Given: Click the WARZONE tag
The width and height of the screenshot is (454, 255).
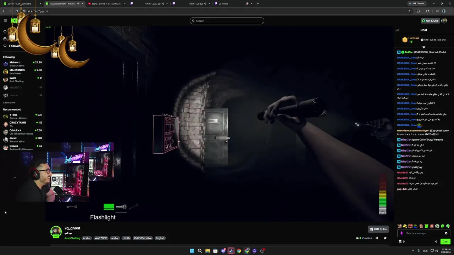Looking at the screenshot, I should (x=101, y=238).
